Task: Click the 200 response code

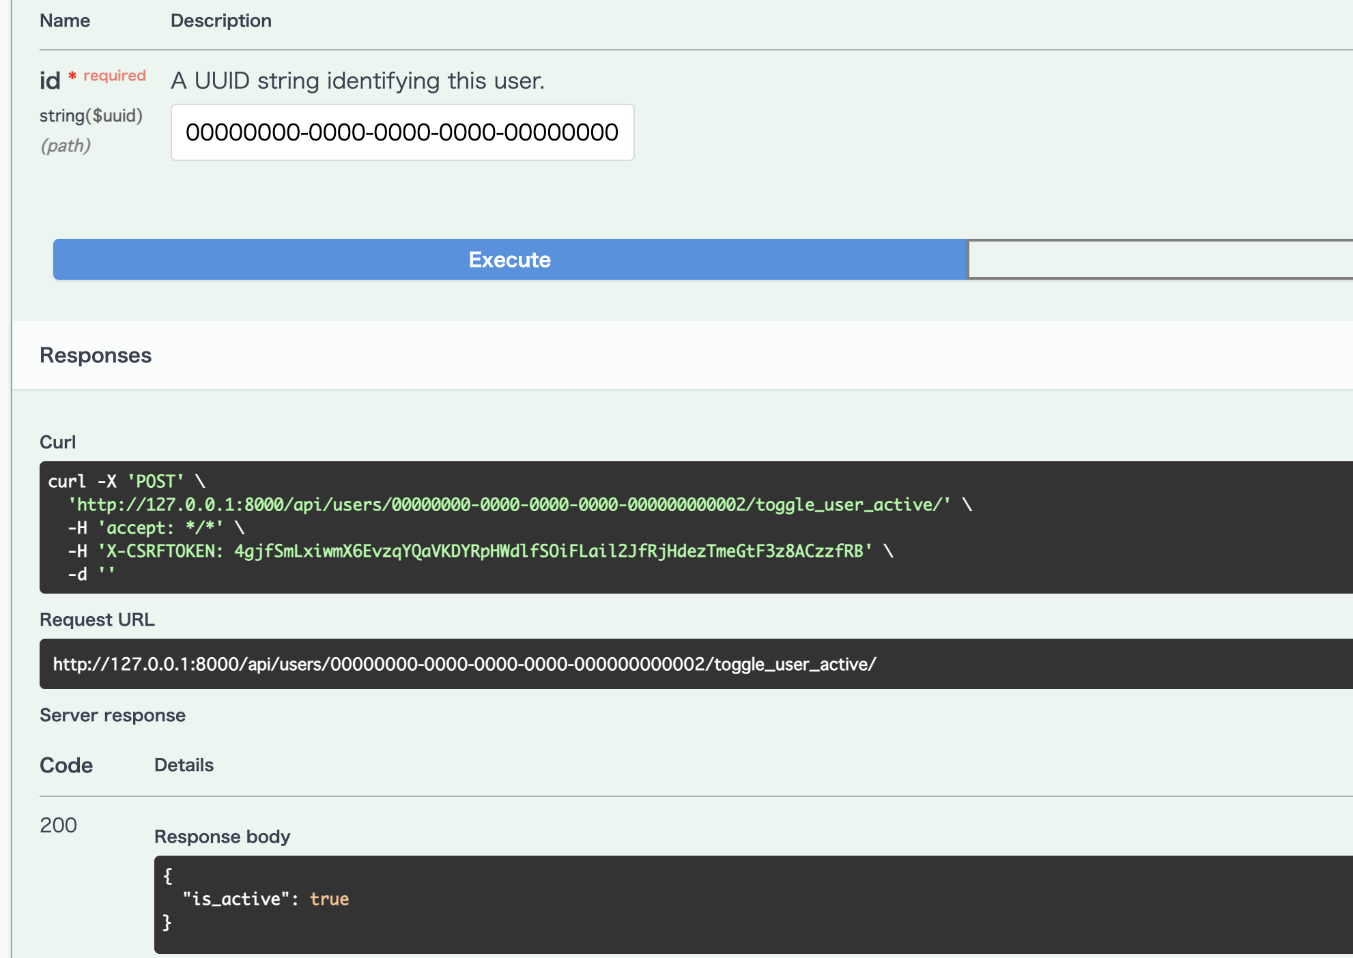Action: click(x=58, y=826)
